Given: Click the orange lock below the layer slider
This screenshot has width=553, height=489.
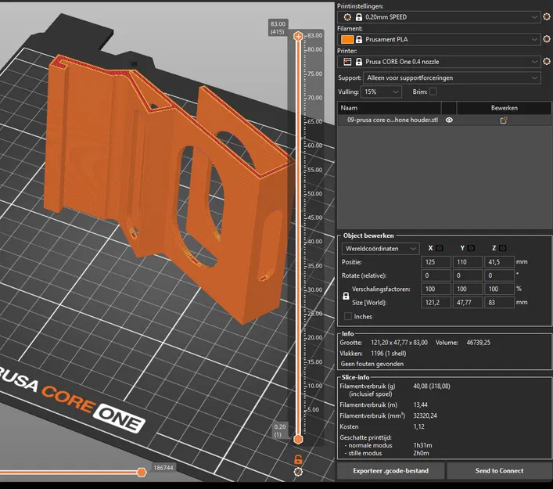Looking at the screenshot, I should click(298, 459).
